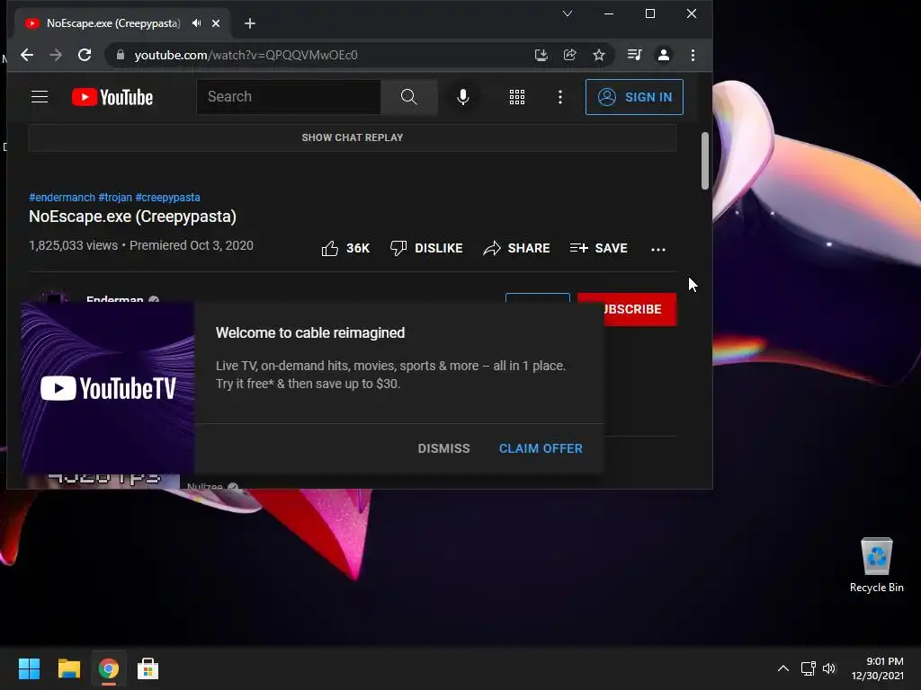Open YouTube hamburger guide menu
Screen dimensions: 921x690
[x=40, y=97]
